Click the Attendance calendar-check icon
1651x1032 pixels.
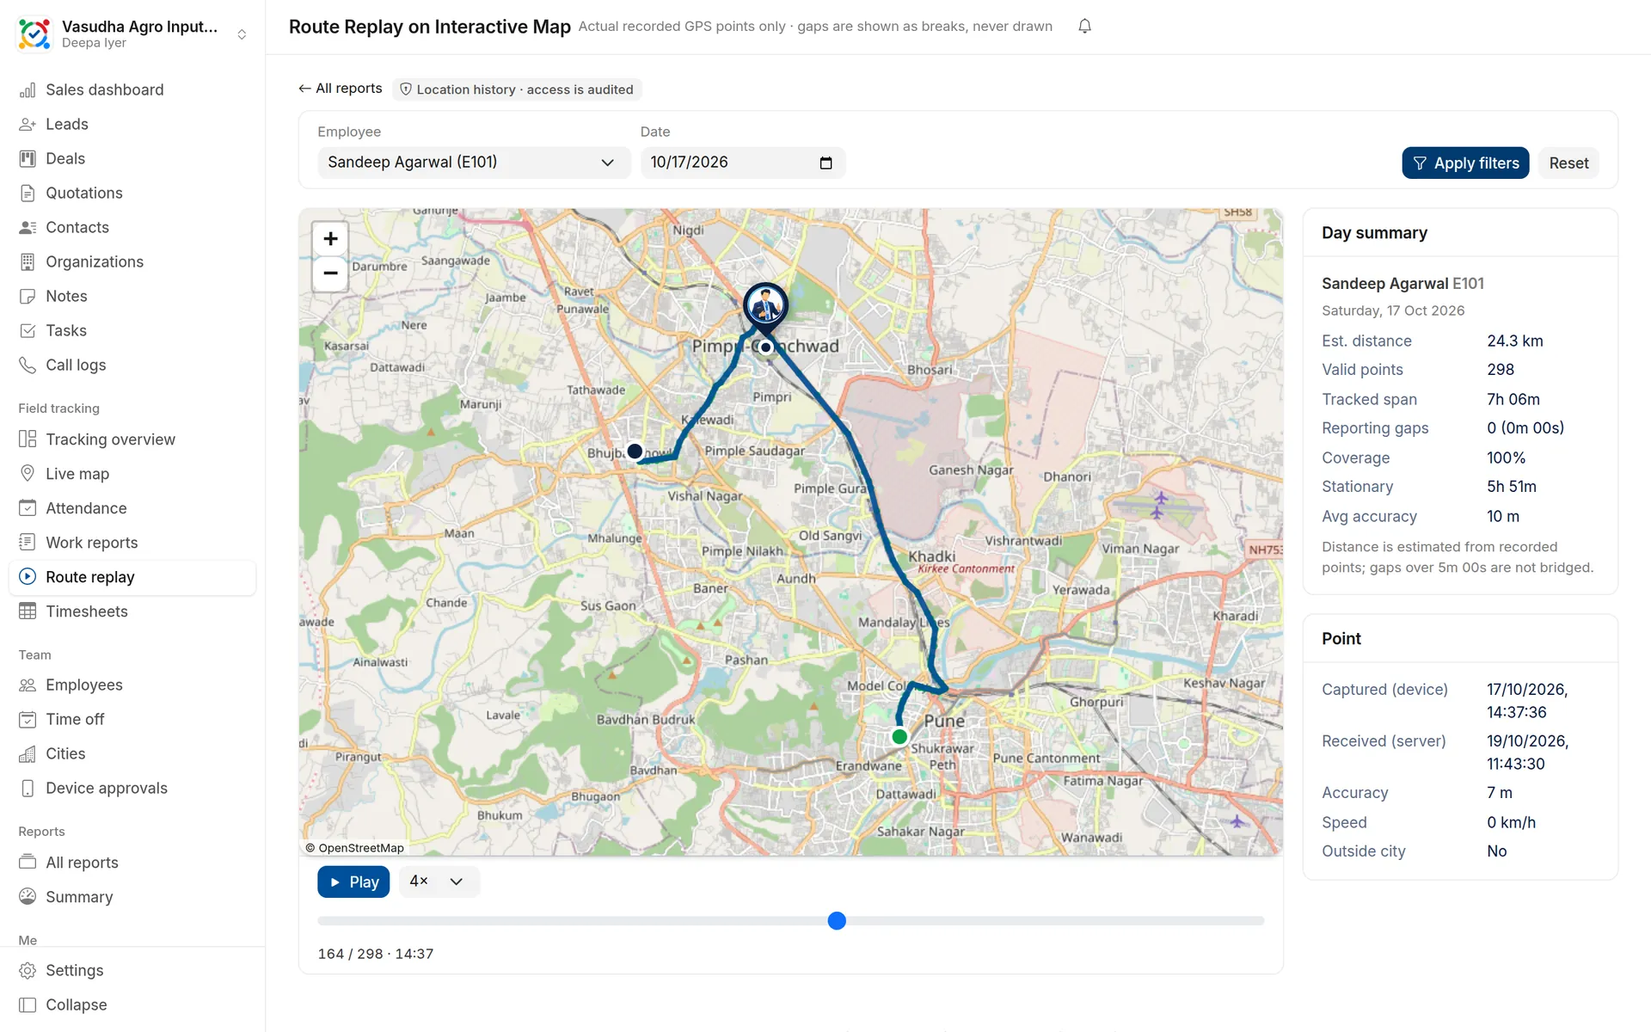(x=28, y=508)
